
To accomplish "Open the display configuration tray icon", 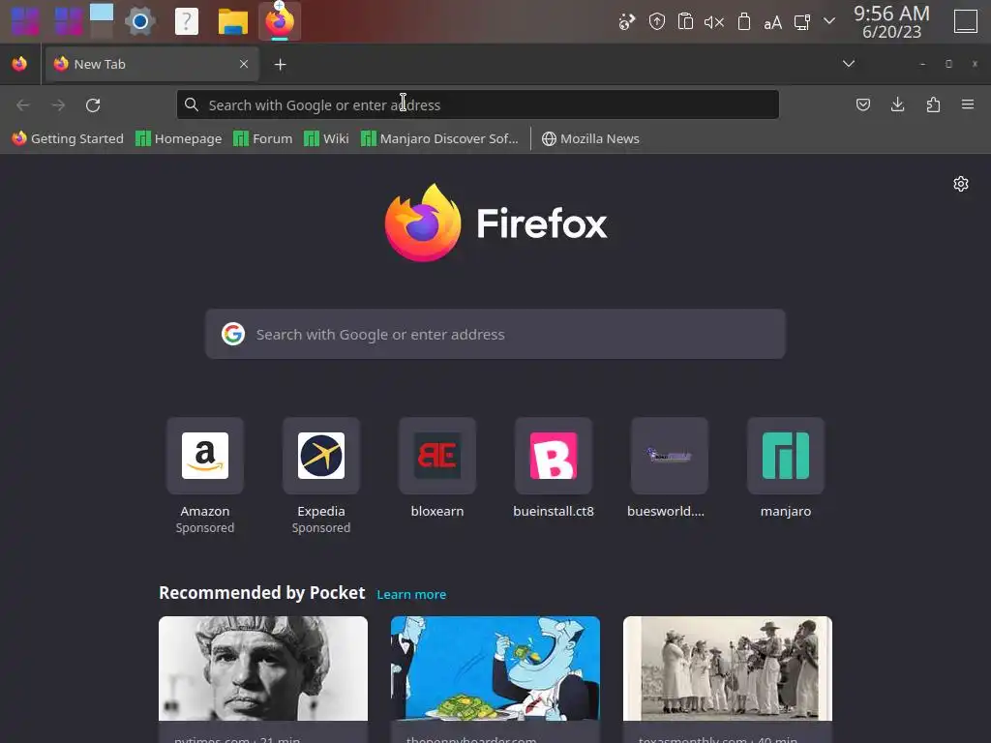I will pos(801,22).
